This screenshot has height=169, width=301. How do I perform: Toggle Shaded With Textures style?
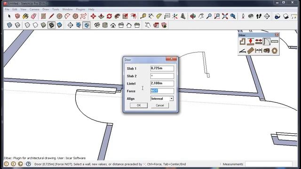click(x=51, y=25)
